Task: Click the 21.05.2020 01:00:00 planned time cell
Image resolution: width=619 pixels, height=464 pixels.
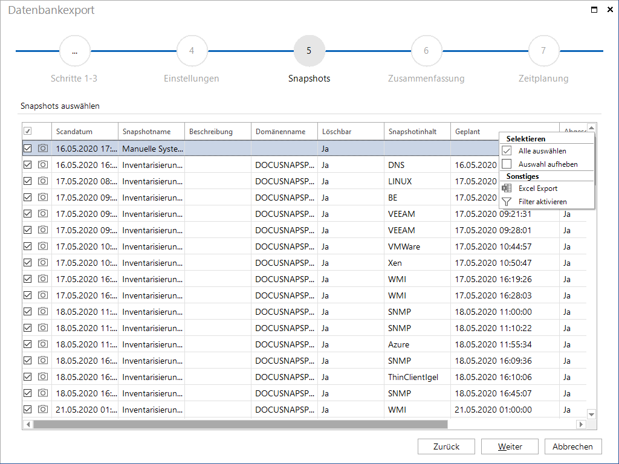Action: [x=505, y=409]
